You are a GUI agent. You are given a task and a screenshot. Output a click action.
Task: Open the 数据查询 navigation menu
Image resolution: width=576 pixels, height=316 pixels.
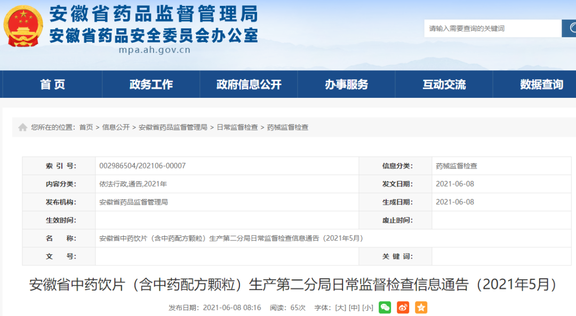[x=541, y=85]
